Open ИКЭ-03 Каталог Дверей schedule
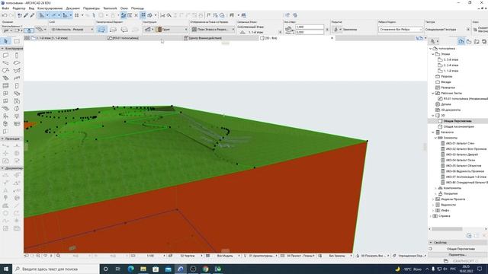The width and height of the screenshot is (488, 274). (461, 155)
